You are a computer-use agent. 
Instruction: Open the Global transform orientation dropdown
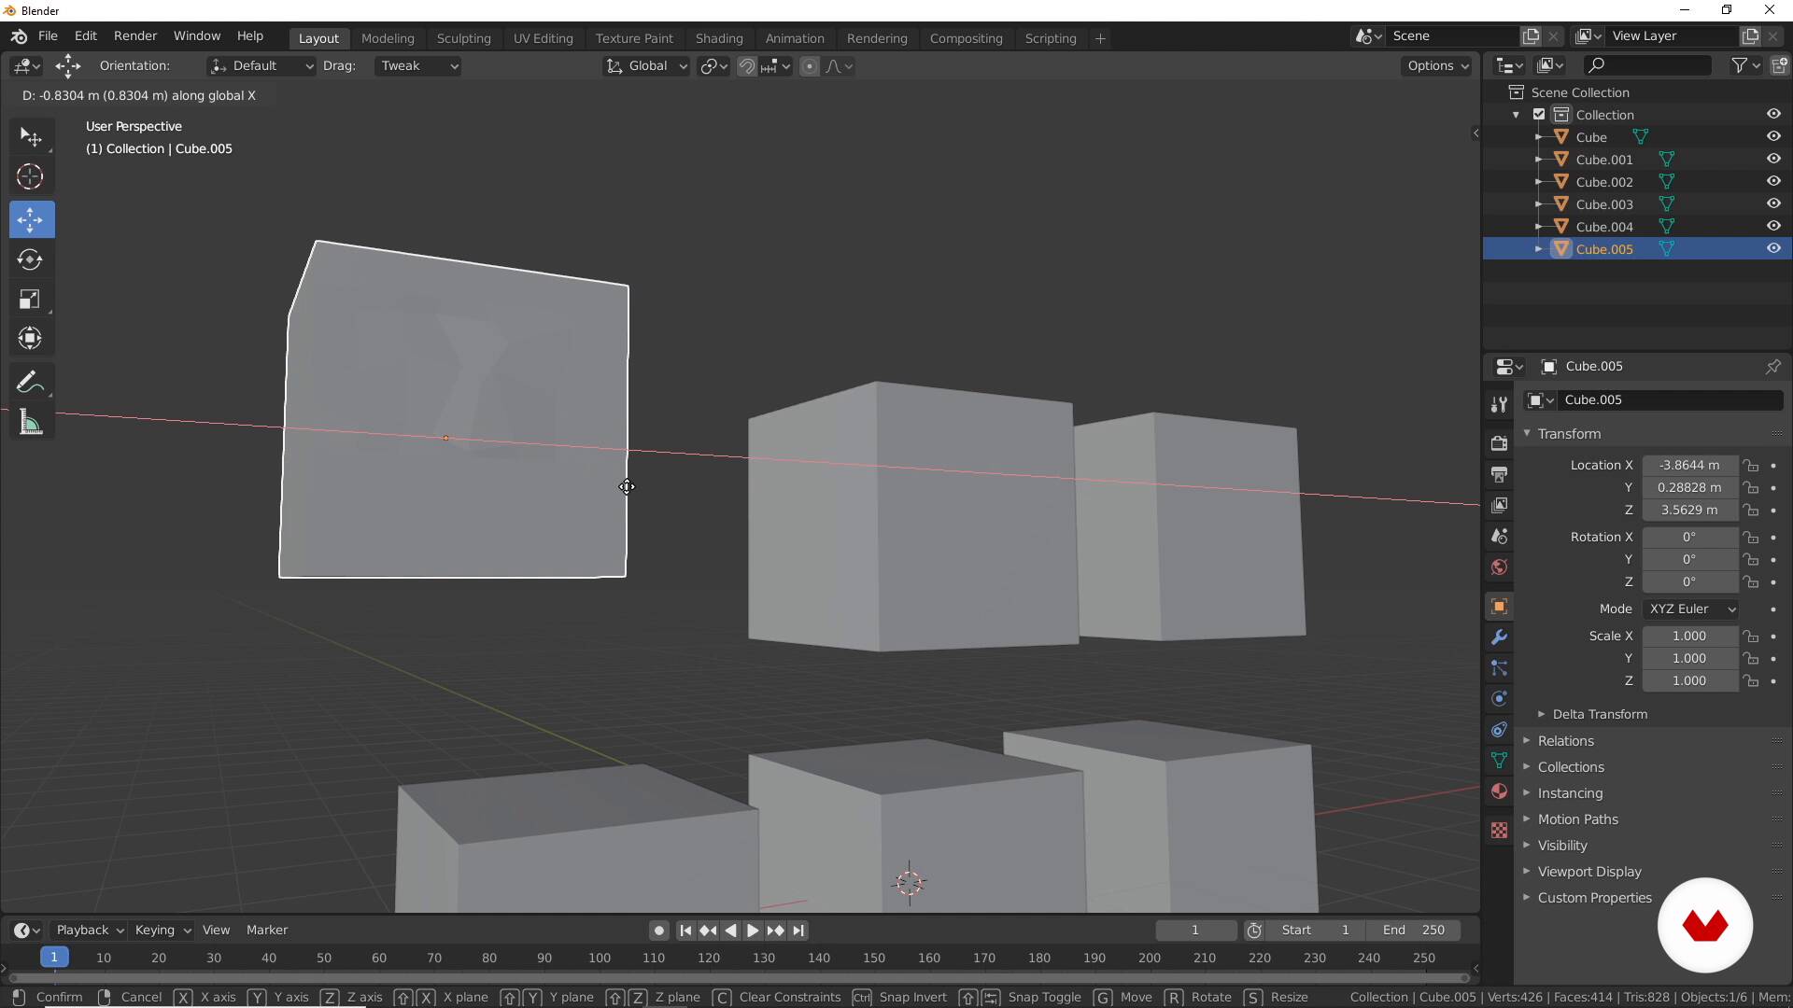tap(646, 65)
